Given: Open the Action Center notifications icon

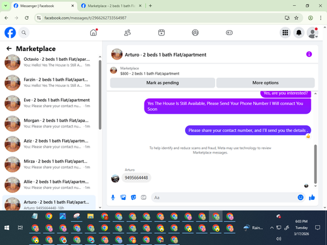Looking at the screenshot, I should 318,228.
